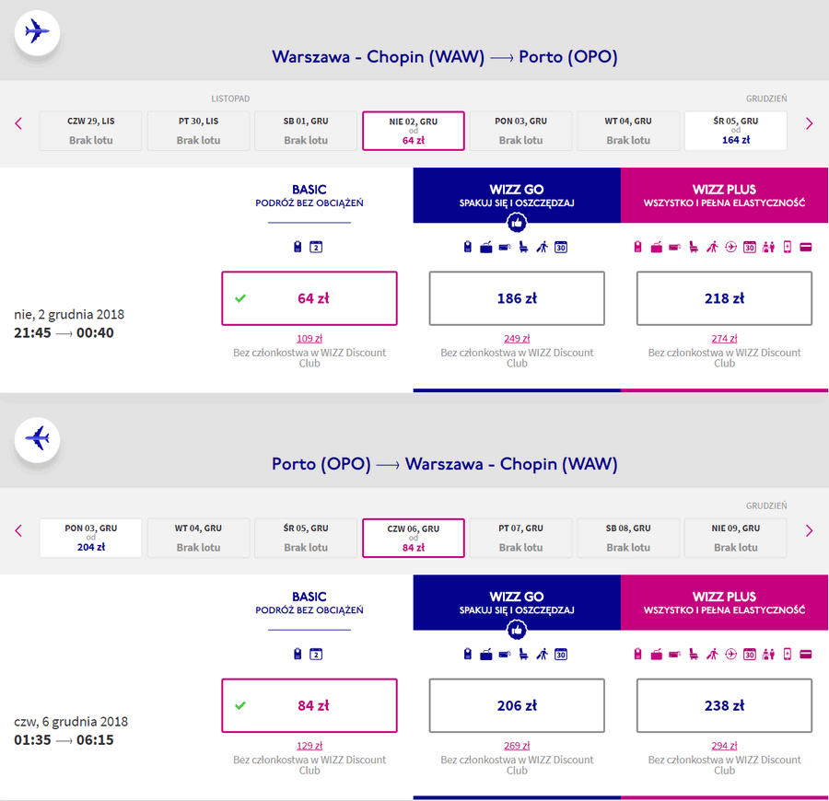
Task: Click outbound WIZZ Plus flexible flight plane icon
Action: [x=730, y=247]
